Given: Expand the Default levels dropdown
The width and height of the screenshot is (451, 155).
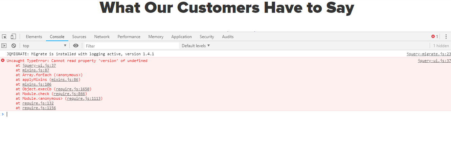Looking at the screenshot, I should click(x=196, y=45).
